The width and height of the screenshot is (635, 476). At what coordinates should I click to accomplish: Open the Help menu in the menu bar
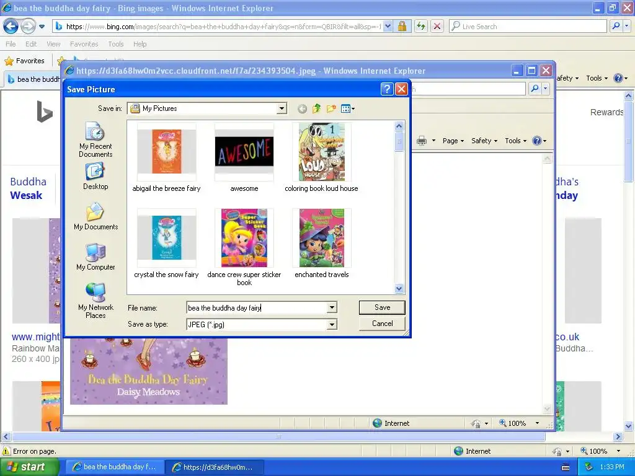(x=140, y=44)
